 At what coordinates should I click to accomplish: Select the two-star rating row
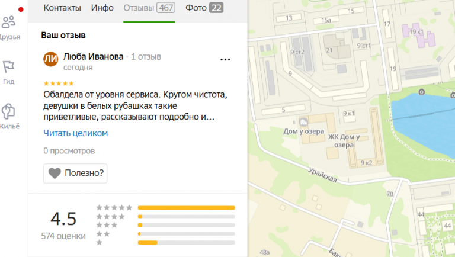click(165, 234)
